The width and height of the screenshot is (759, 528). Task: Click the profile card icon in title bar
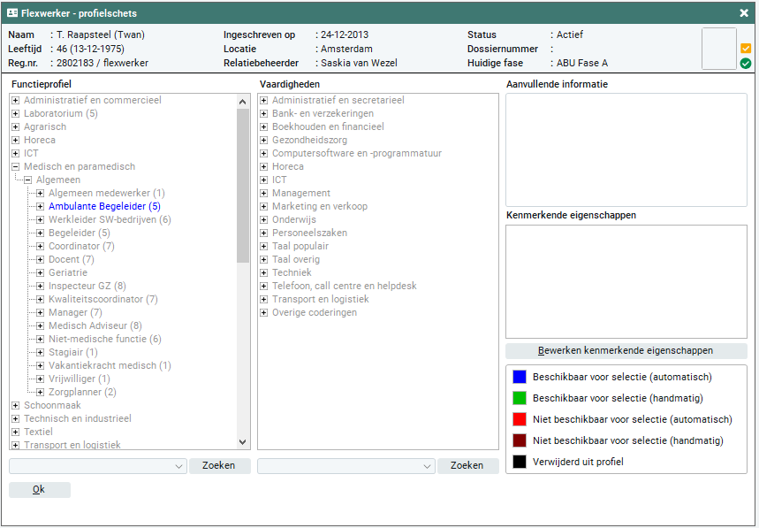click(12, 13)
